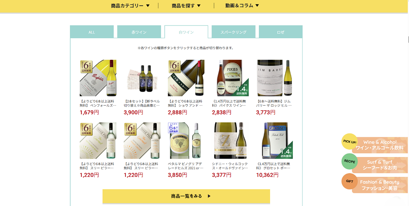Click the orange GIFT circle badge
This screenshot has height=206, width=409.
(349, 181)
